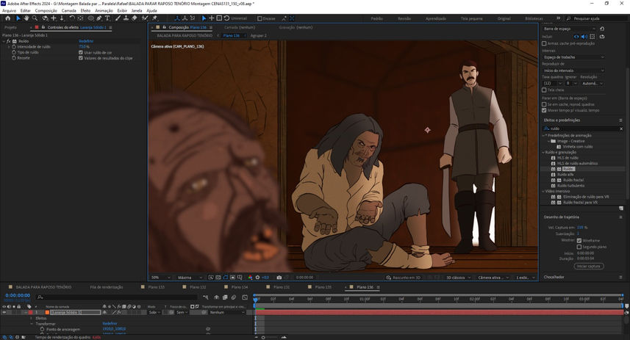Open the Automá resolution dropdown in preview
630x340 pixels.
click(x=593, y=84)
